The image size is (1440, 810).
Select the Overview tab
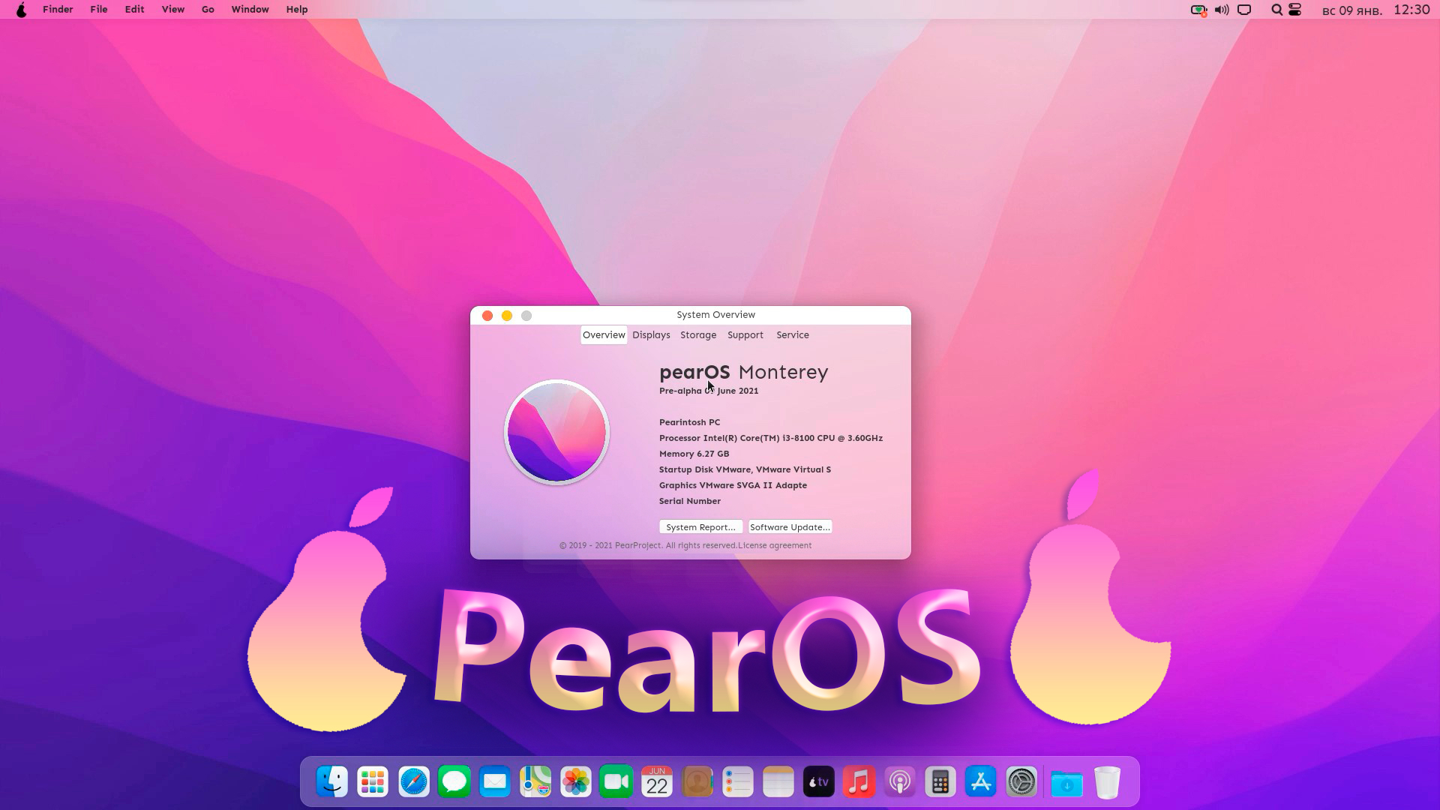[x=604, y=335]
